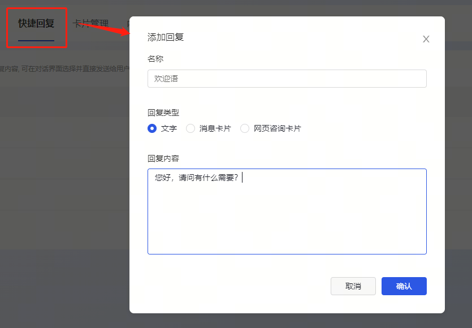This screenshot has height=328, width=472.
Task: Click the 取消 cancel button
Action: (x=353, y=286)
